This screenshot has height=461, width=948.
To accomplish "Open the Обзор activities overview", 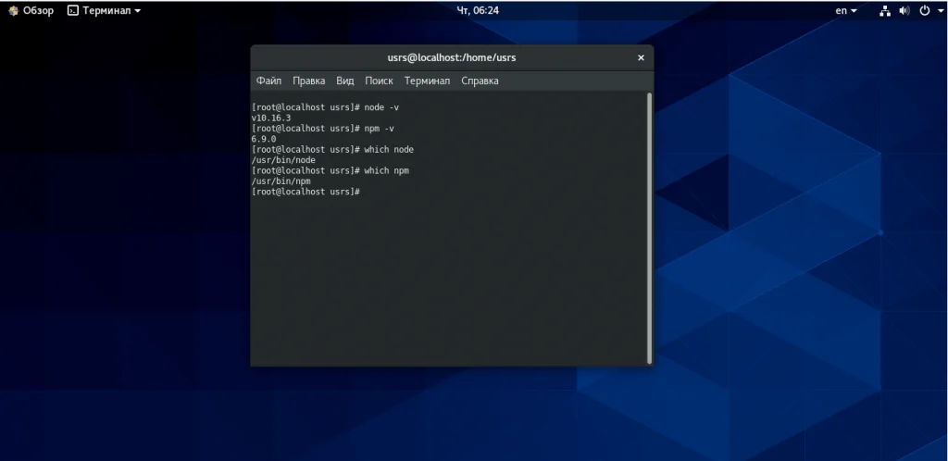I will click(31, 10).
